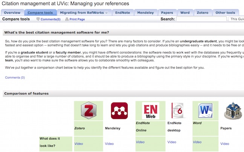This screenshot has width=244, height=152.
Task: Click the EndNote Web EN logo
Action: 151,111
